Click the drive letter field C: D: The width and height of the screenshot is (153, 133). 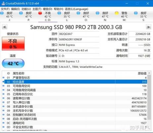click(79, 56)
